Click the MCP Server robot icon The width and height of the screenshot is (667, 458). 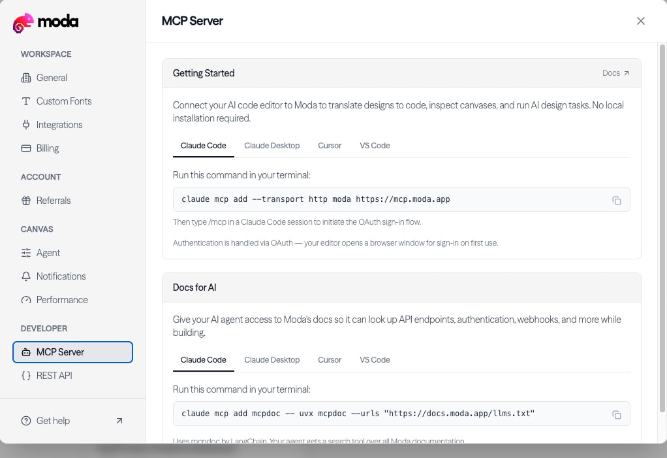(26, 352)
